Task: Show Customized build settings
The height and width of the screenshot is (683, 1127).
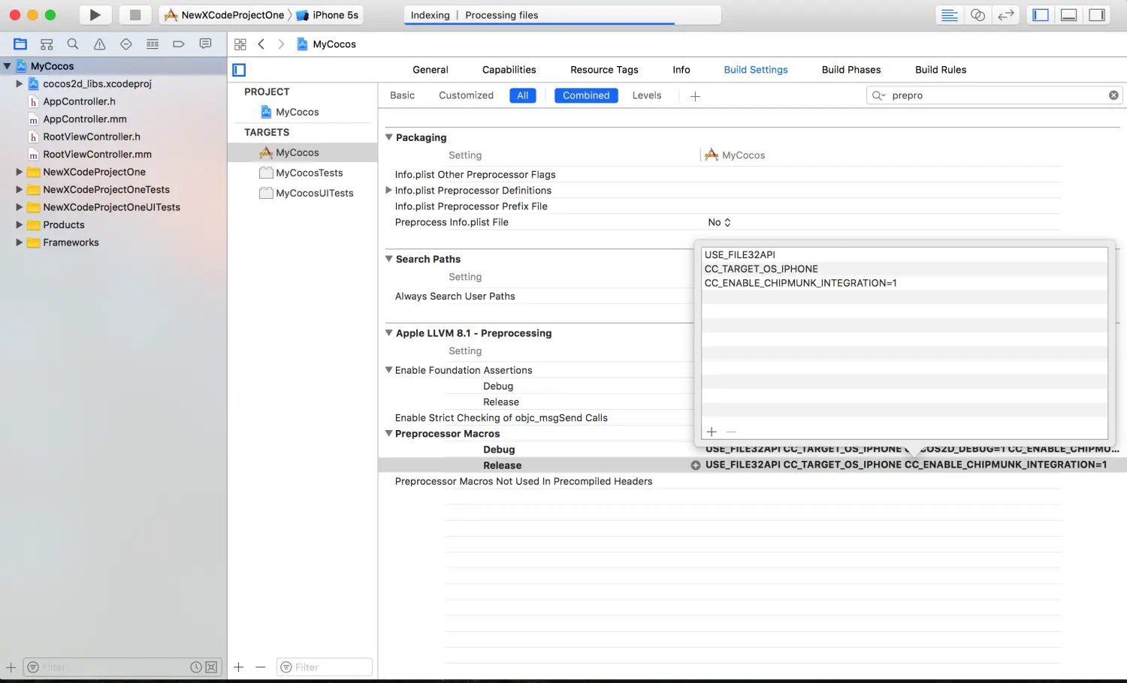Action: pyautogui.click(x=466, y=95)
